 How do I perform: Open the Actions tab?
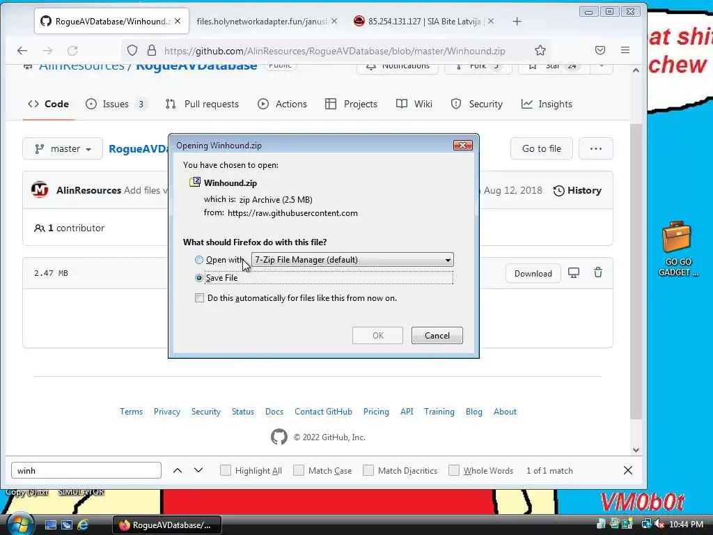point(283,104)
